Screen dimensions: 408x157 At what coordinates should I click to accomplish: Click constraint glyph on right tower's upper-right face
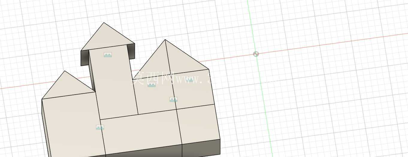[190, 79]
